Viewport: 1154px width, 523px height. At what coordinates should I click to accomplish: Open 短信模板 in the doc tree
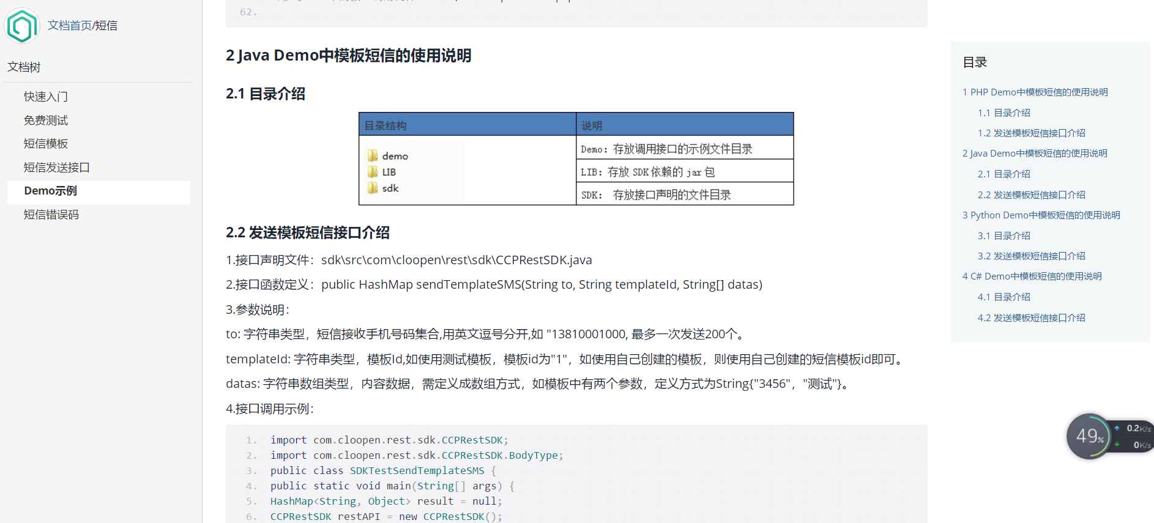(46, 144)
